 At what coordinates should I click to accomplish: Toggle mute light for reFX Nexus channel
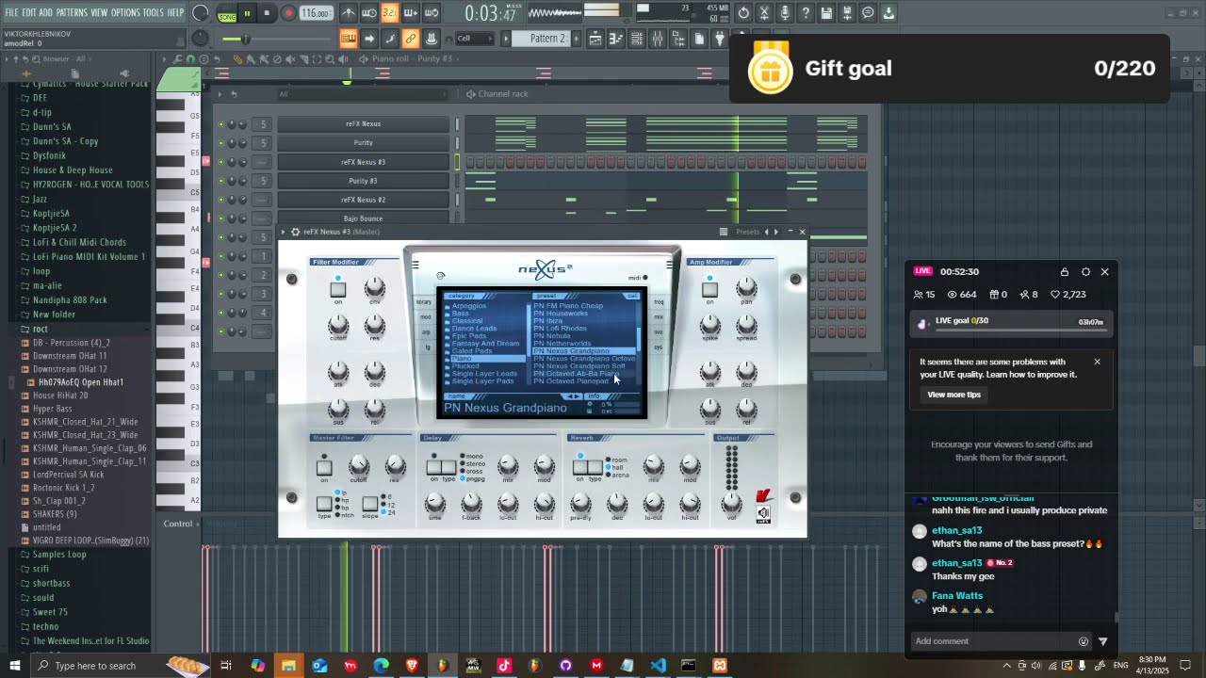pyautogui.click(x=221, y=124)
